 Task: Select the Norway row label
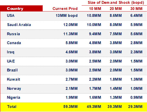coord(14,89)
